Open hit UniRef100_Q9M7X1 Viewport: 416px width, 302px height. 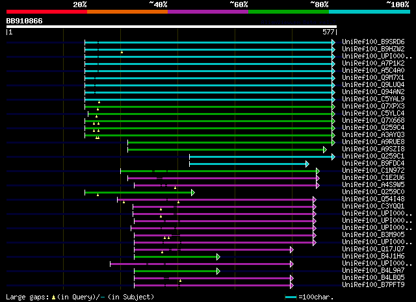coord(373,77)
